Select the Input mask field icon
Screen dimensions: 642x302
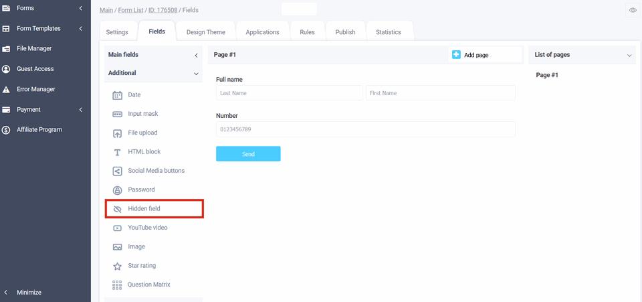click(117, 114)
